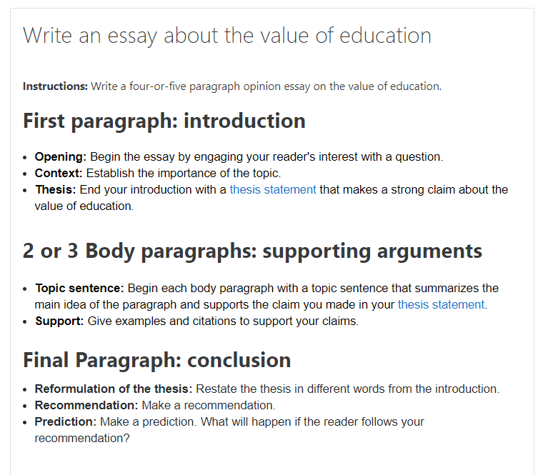Screen dimensions: 548x475
Task: Click the Body paragraphs: supporting arguments heading
Action: [x=252, y=251]
